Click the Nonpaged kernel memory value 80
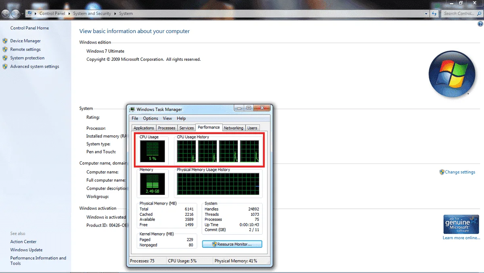The height and width of the screenshot is (273, 484). coord(191,245)
